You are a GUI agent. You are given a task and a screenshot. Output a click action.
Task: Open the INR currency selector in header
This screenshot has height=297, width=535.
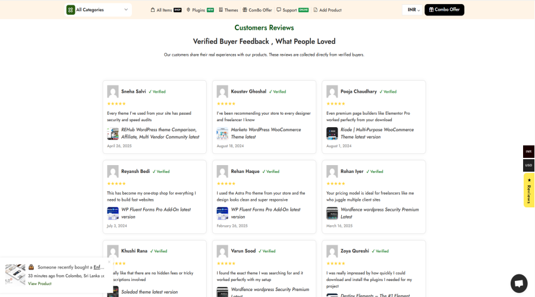point(411,10)
